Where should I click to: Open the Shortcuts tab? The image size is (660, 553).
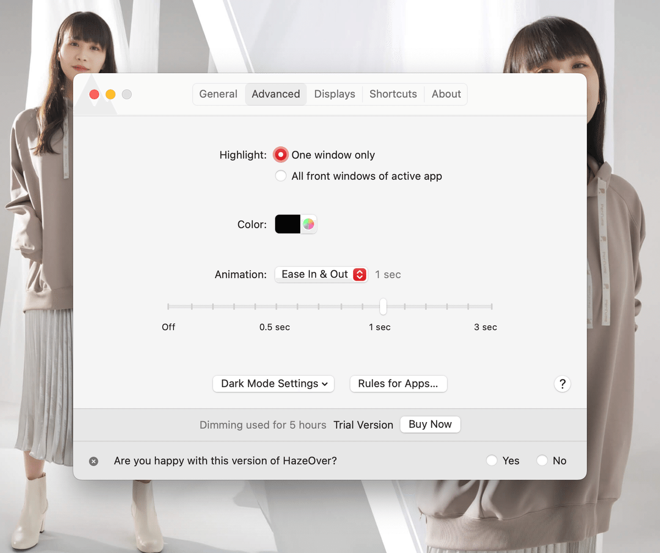pyautogui.click(x=393, y=94)
